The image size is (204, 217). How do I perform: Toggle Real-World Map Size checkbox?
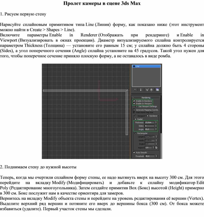pos(134,112)
